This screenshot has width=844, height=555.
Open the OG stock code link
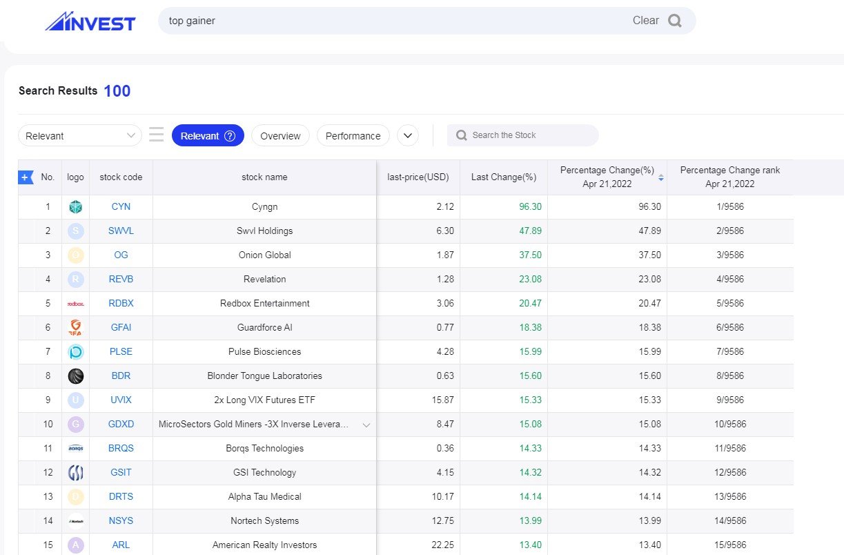point(121,255)
